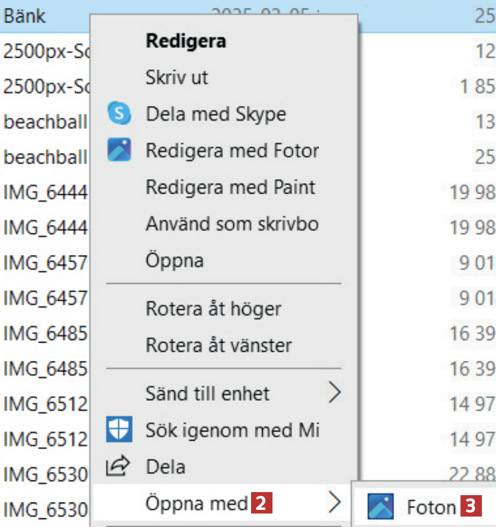Viewport: 496px width, 527px height.
Task: Open with the Foton label in submenu
Action: point(431,507)
